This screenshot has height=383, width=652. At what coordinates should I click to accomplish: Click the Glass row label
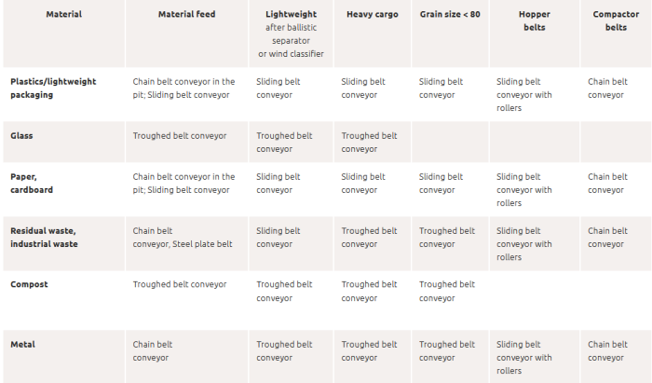click(22, 136)
